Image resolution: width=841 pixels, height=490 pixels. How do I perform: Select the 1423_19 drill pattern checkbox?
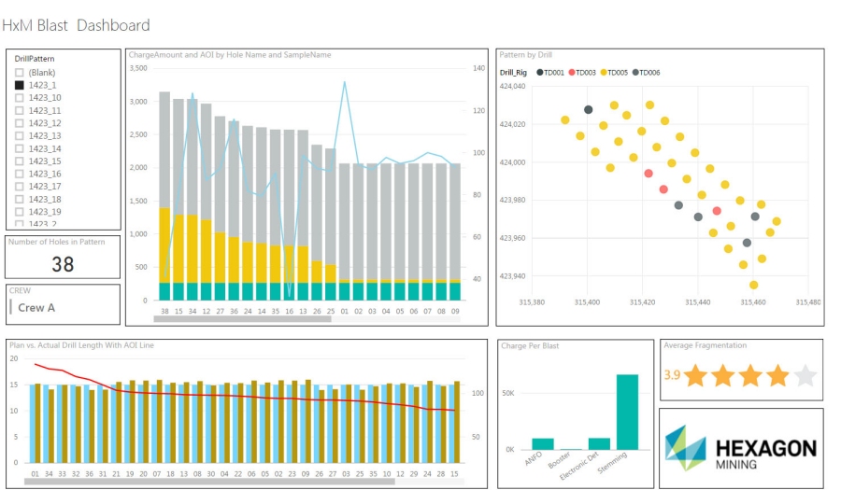point(20,212)
